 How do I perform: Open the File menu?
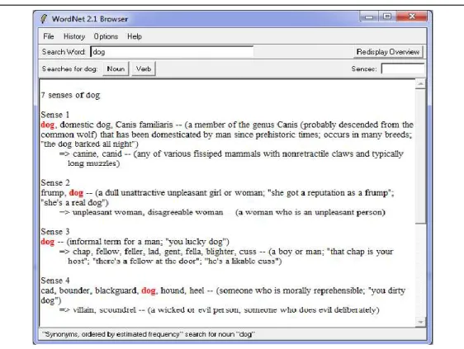click(49, 36)
